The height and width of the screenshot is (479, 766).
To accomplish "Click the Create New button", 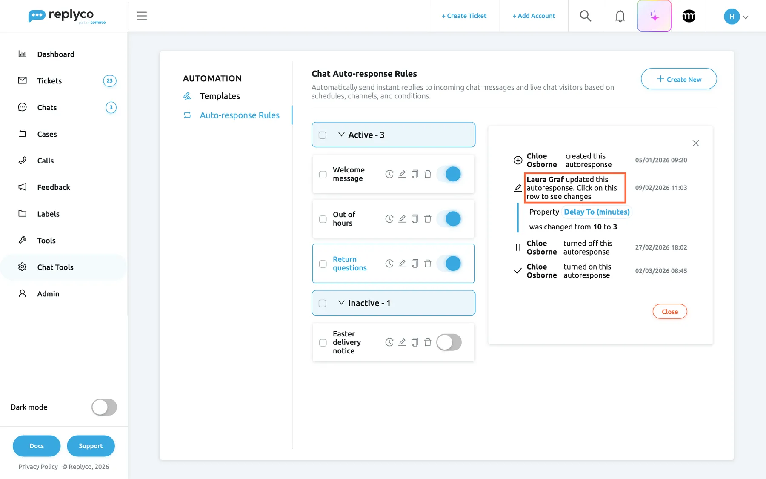I will [679, 79].
